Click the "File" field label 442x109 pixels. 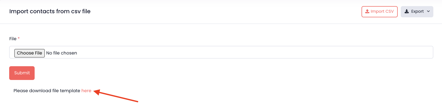click(x=13, y=39)
